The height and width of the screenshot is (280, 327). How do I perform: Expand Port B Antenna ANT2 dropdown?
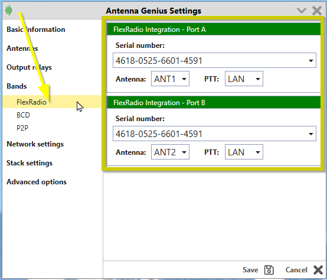coord(170,152)
